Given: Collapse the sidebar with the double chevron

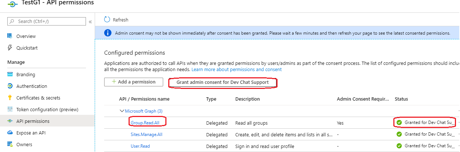Looking at the screenshot, I should click(x=90, y=22).
